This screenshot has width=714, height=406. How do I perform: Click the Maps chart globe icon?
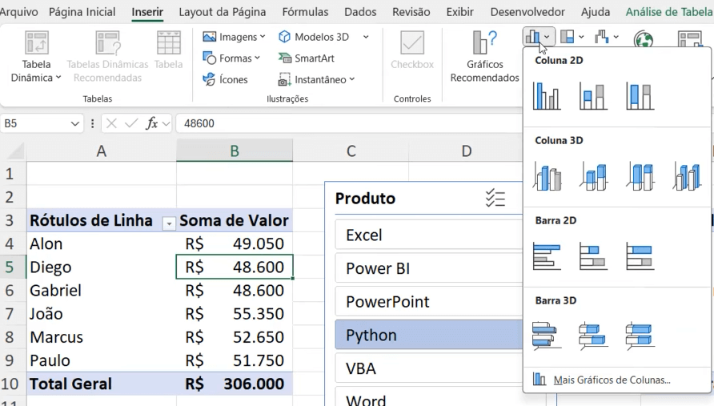tap(644, 39)
